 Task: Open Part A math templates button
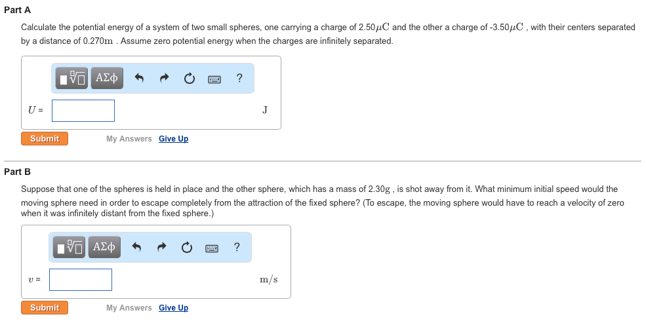tap(71, 78)
